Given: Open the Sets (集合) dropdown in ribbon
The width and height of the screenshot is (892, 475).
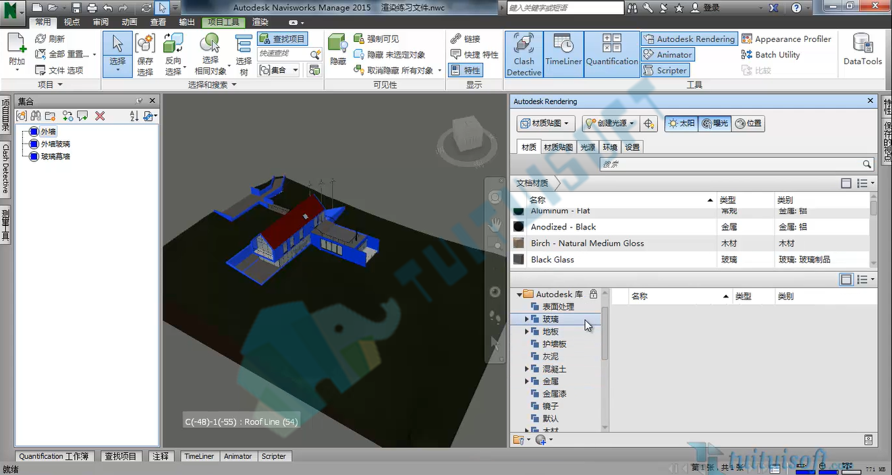Looking at the screenshot, I should click(279, 70).
